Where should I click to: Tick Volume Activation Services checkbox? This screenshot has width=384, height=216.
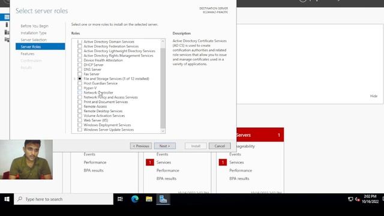coord(80,116)
